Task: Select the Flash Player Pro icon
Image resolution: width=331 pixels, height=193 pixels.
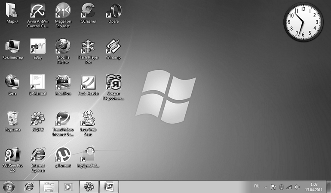Action: (x=88, y=46)
